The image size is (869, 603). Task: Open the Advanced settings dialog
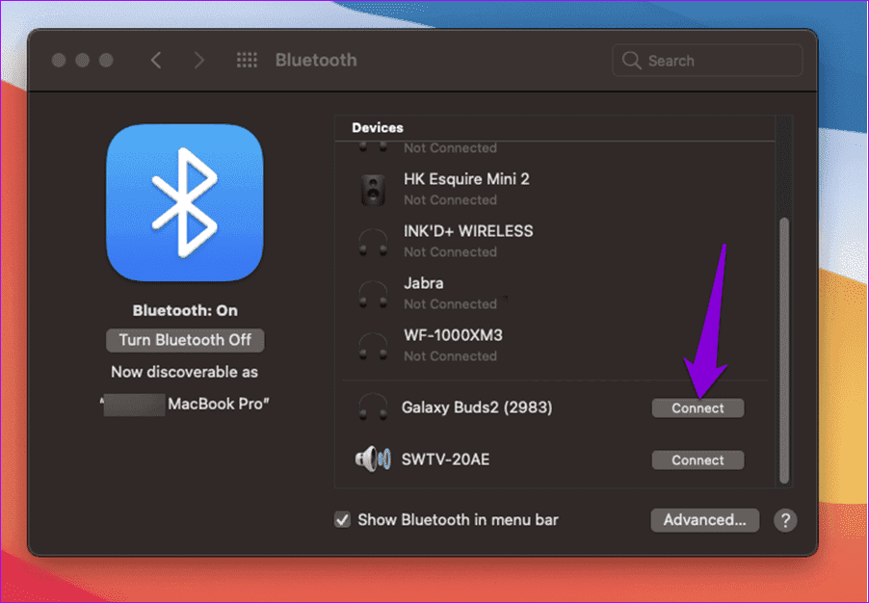point(704,520)
